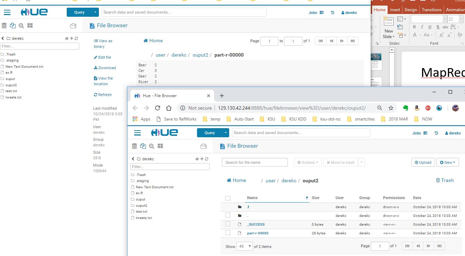Change items per page from 45
Screen dimensions: 465x256
pyautogui.click(x=245, y=246)
